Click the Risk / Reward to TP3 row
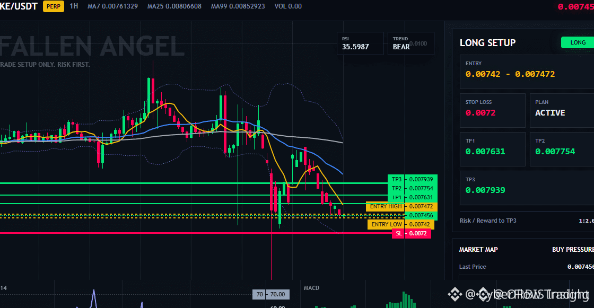The width and height of the screenshot is (594, 308). tap(527, 221)
